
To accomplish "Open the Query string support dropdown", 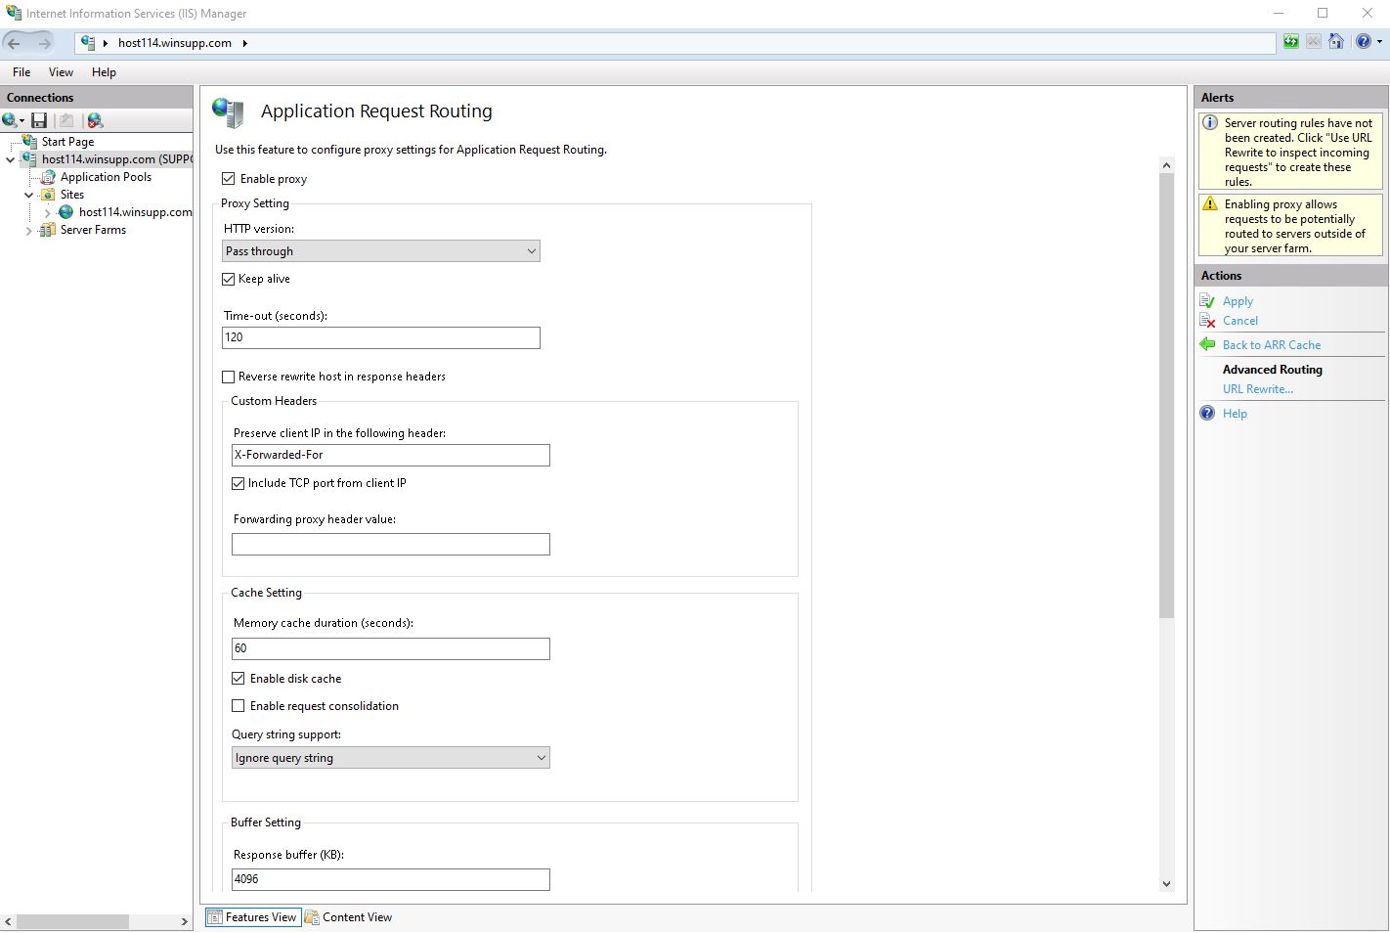I will tap(391, 758).
